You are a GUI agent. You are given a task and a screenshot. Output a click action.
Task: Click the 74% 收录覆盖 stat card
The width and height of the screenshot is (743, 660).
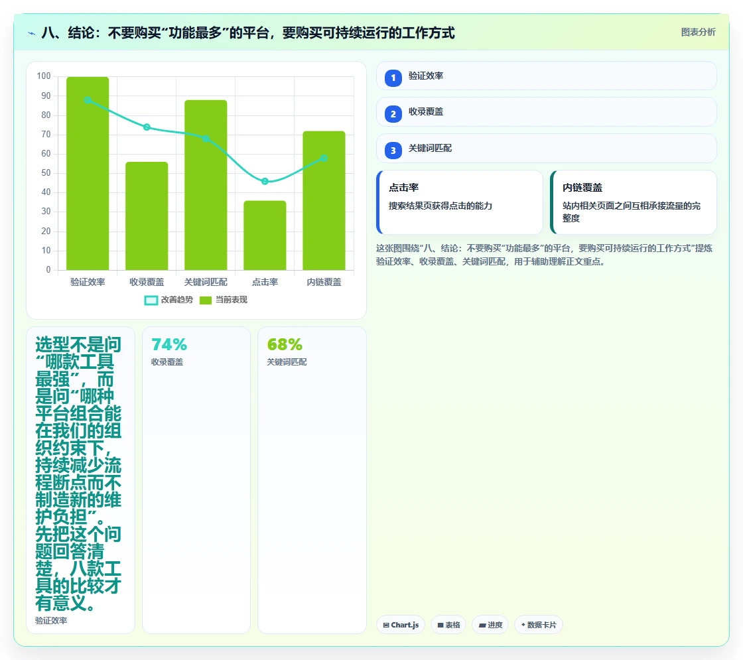pos(196,480)
